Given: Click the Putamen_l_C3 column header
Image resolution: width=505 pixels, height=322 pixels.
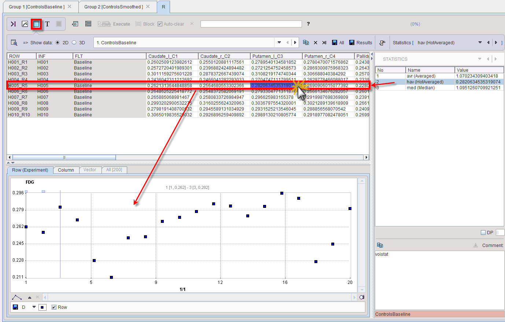Looking at the screenshot, I should click(x=276, y=56).
